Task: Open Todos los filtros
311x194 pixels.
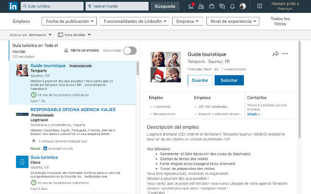Action: pos(280,21)
